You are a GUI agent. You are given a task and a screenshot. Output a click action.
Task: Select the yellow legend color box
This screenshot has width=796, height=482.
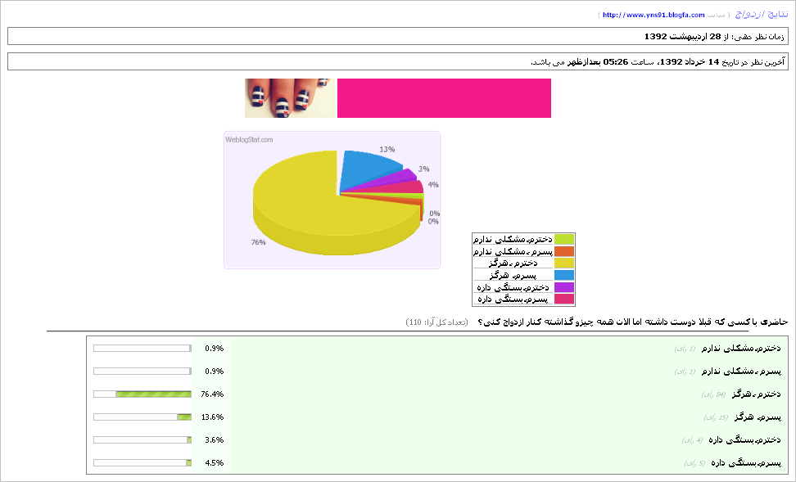pyautogui.click(x=564, y=263)
